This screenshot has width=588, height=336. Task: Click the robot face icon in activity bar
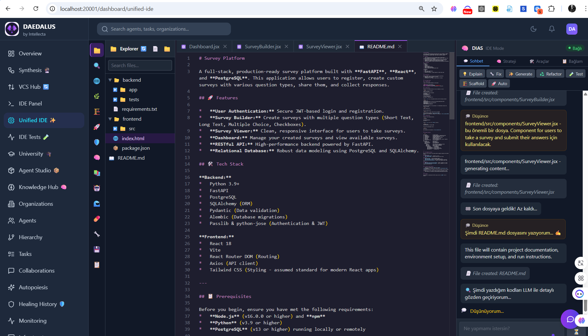97,188
